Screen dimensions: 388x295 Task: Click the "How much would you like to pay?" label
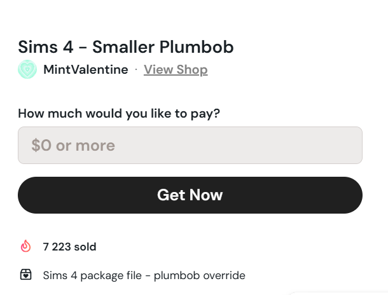(x=119, y=114)
